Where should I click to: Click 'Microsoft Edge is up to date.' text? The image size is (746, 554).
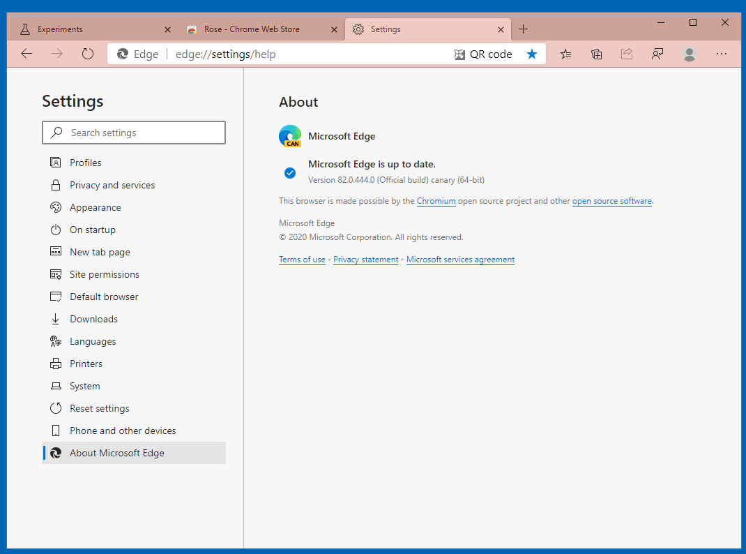pyautogui.click(x=372, y=164)
